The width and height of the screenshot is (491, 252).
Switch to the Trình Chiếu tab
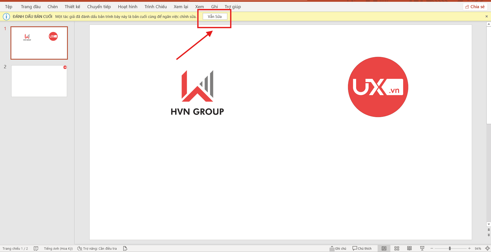(x=155, y=7)
